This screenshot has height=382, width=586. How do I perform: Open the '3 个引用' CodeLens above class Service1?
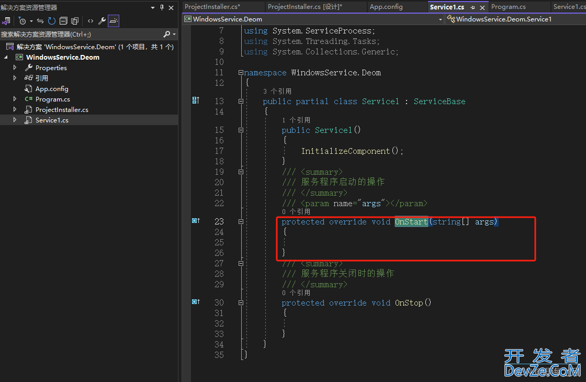pos(277,91)
